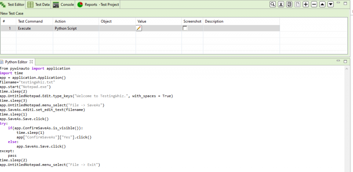Click the app.start("Notepad.exe") line

point(26,87)
